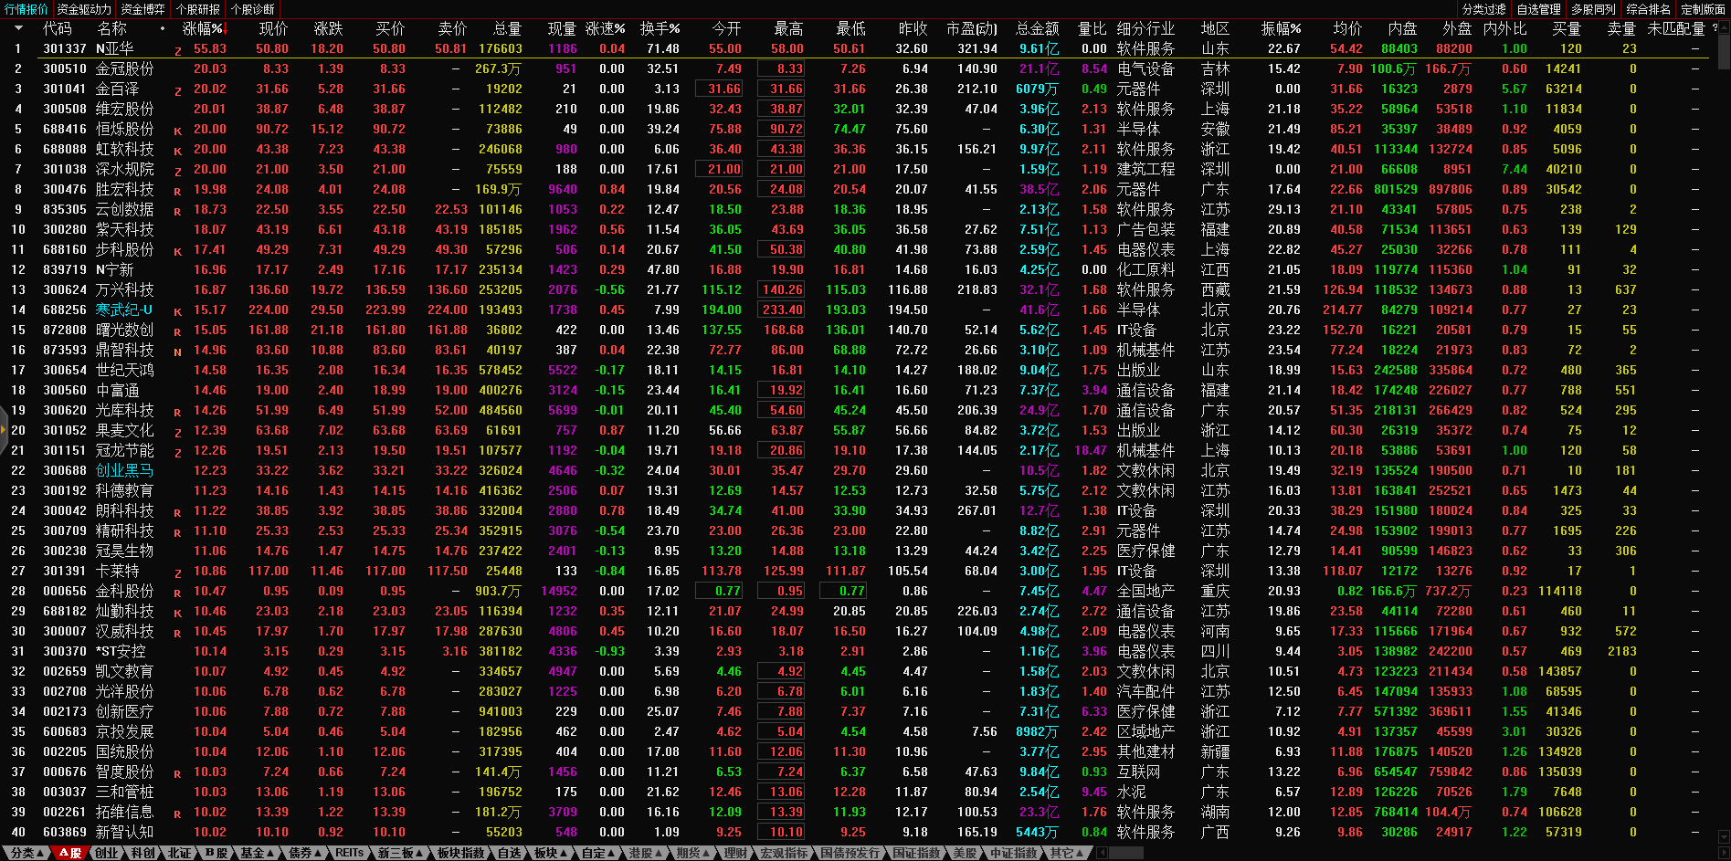Image resolution: width=1731 pixels, height=861 pixels.
Task: Click the K marker beside 恒烁股份
Action: tap(178, 131)
